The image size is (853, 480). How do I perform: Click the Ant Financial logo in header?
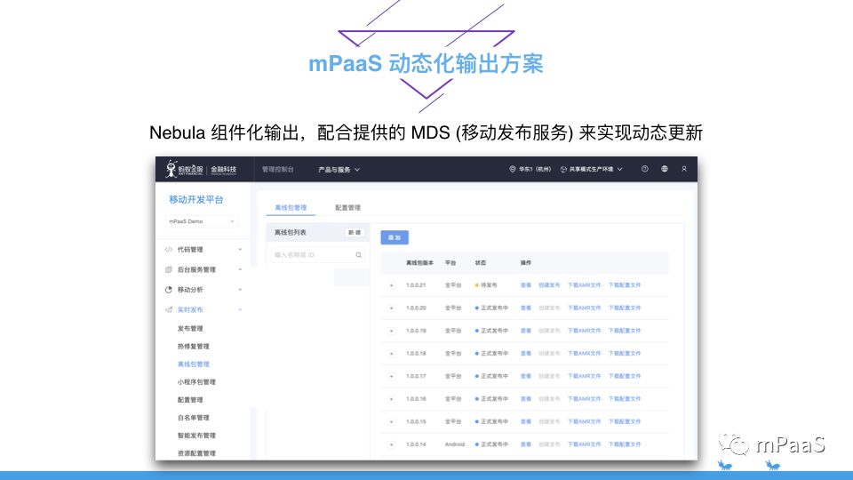coord(202,169)
